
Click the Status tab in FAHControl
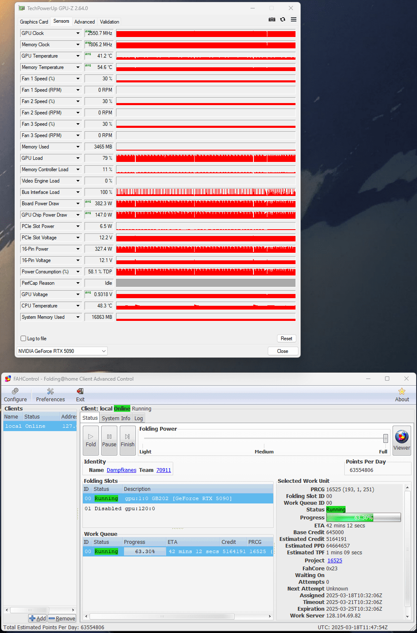pos(90,418)
